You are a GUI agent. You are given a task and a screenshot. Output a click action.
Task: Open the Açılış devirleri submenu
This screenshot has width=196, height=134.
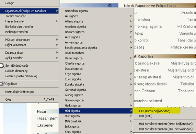57,58
